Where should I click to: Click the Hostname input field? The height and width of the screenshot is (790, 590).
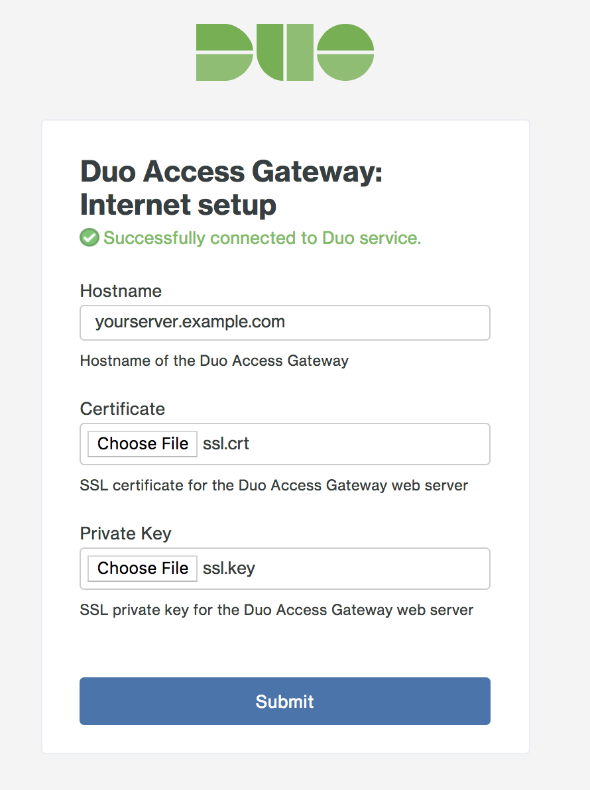tap(285, 322)
